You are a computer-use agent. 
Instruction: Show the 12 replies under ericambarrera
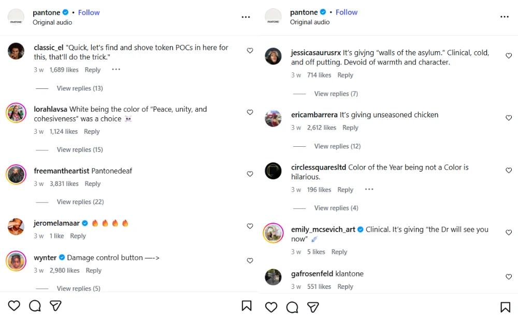[x=337, y=146]
